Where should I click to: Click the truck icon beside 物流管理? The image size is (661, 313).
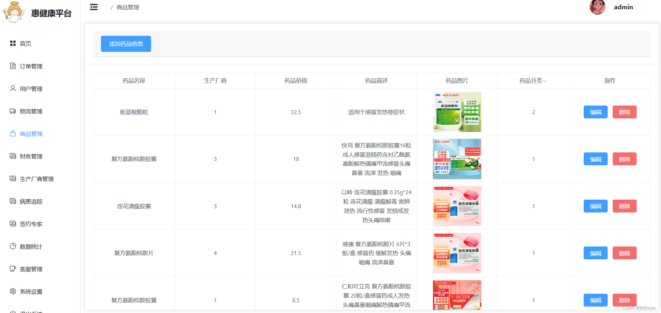point(13,111)
